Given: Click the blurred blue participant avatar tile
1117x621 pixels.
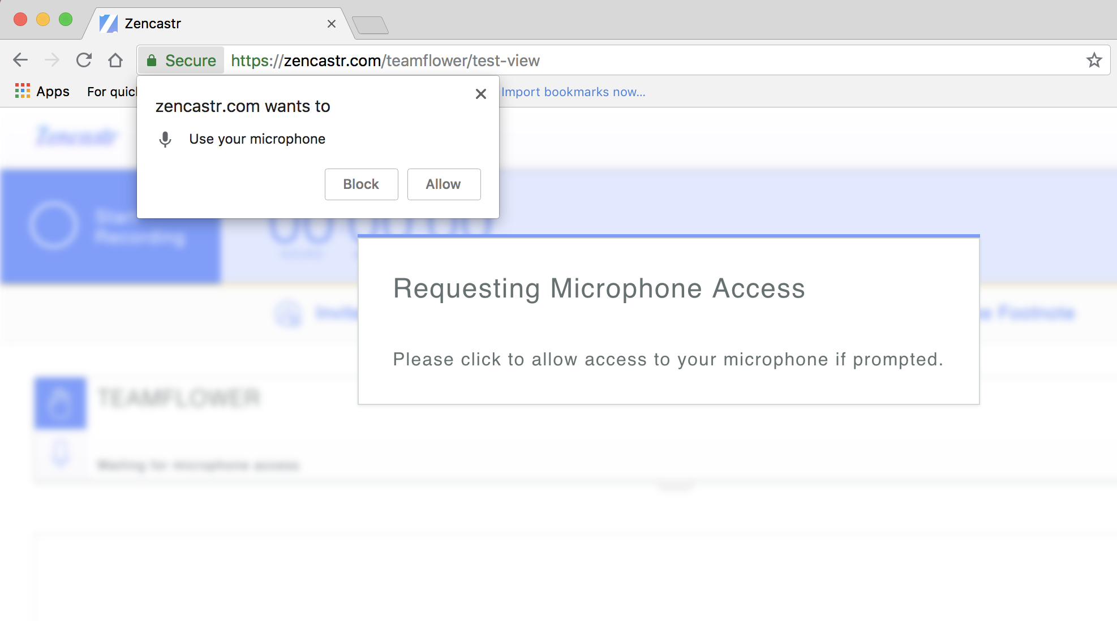Looking at the screenshot, I should pos(60,403).
